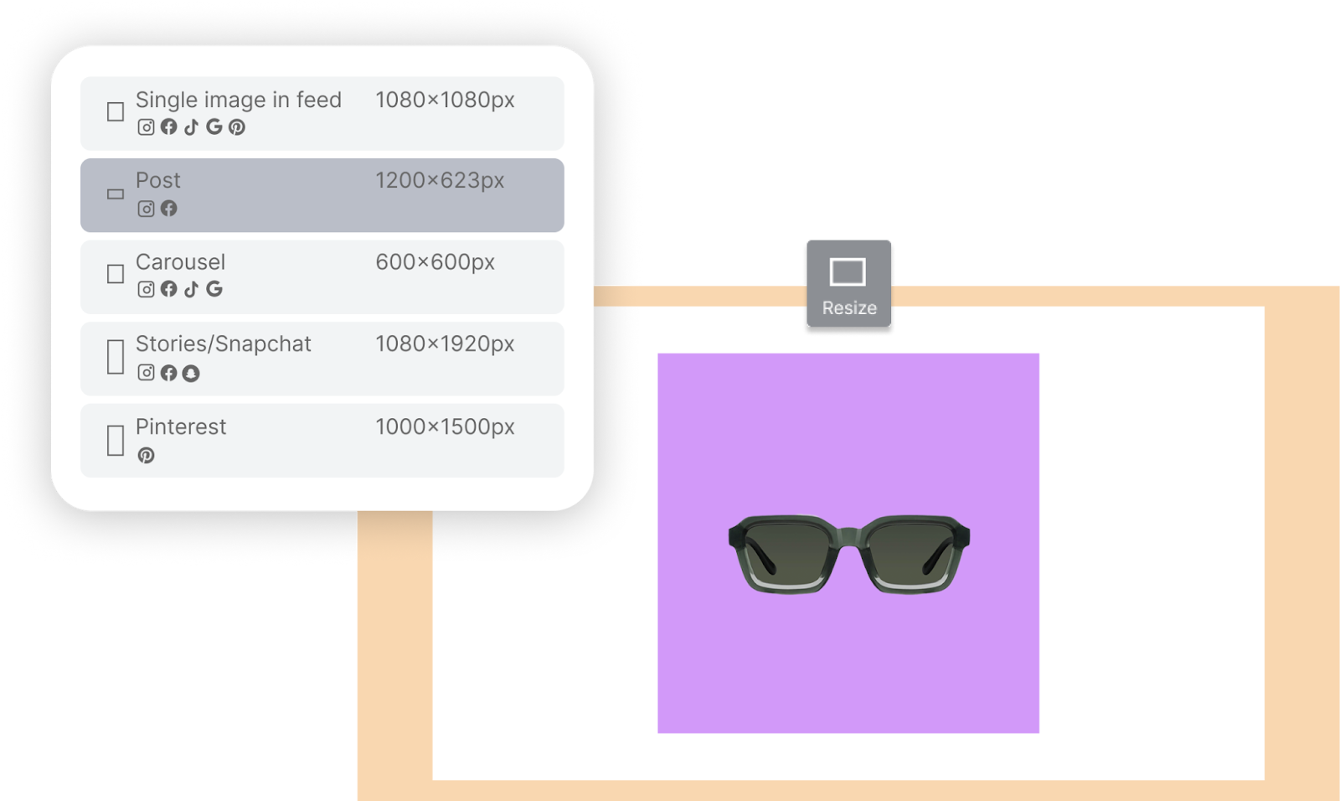Click Pinterest icon under Single image in feed

[x=237, y=127]
